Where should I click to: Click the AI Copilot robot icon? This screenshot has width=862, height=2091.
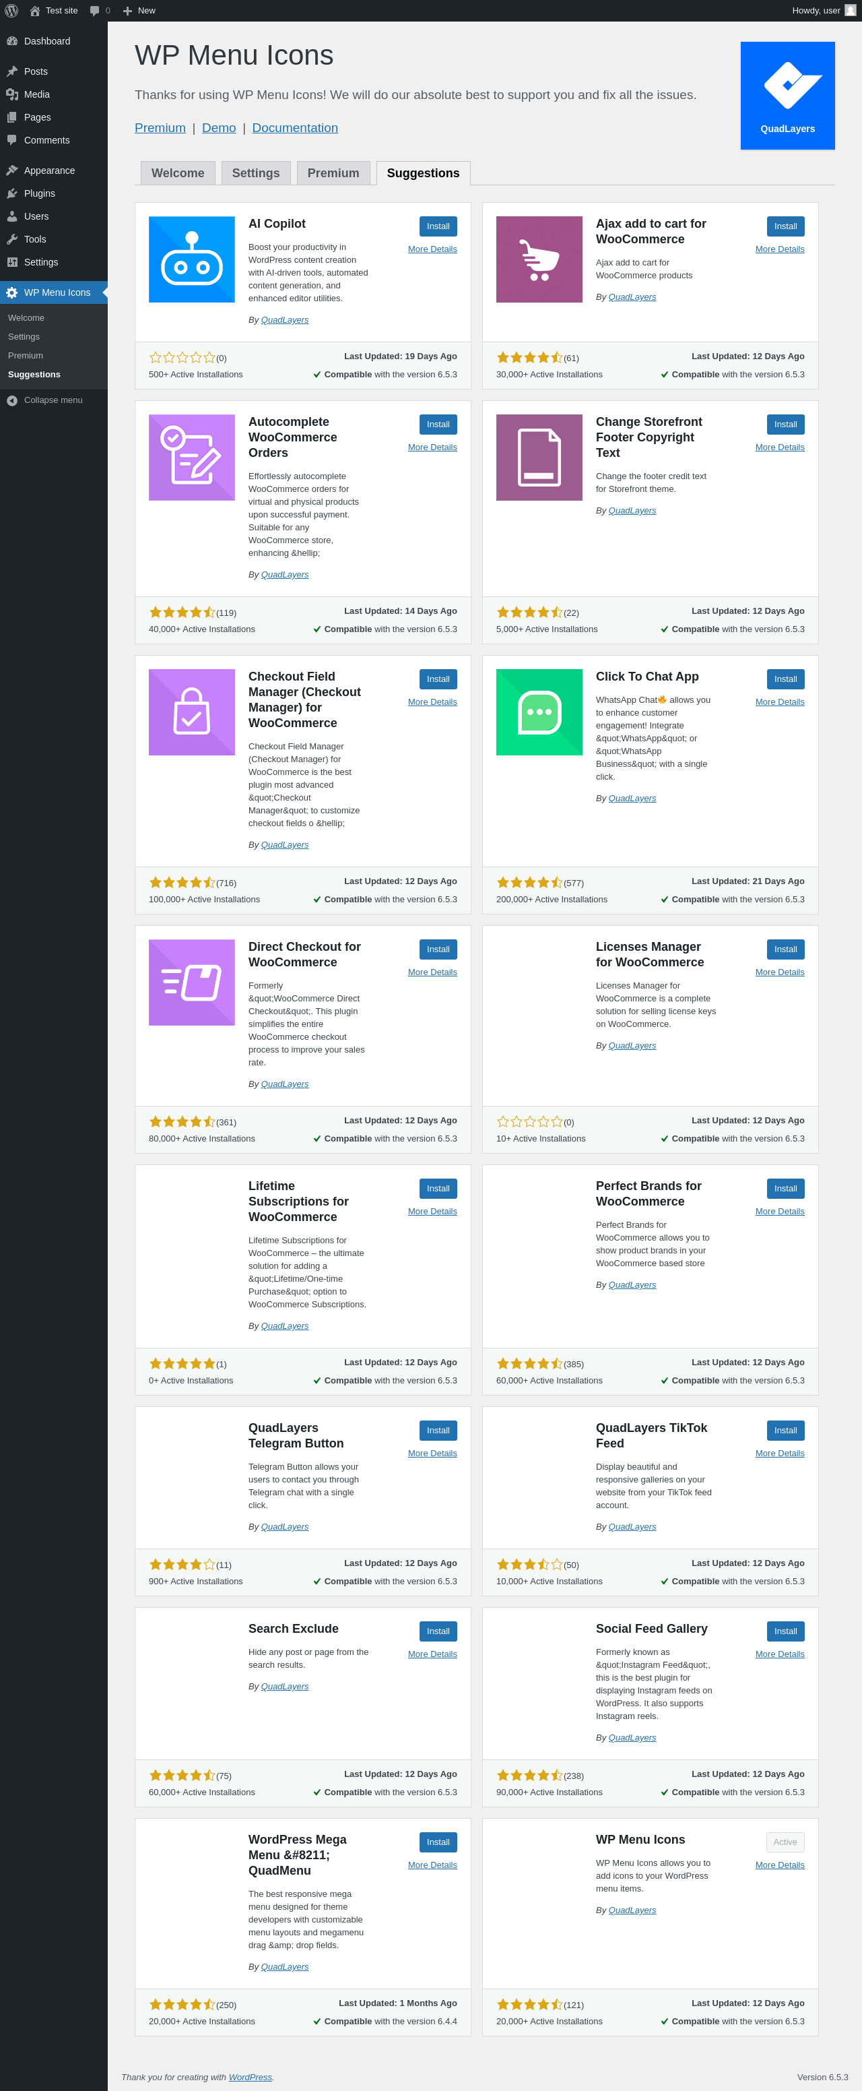coord(191,259)
